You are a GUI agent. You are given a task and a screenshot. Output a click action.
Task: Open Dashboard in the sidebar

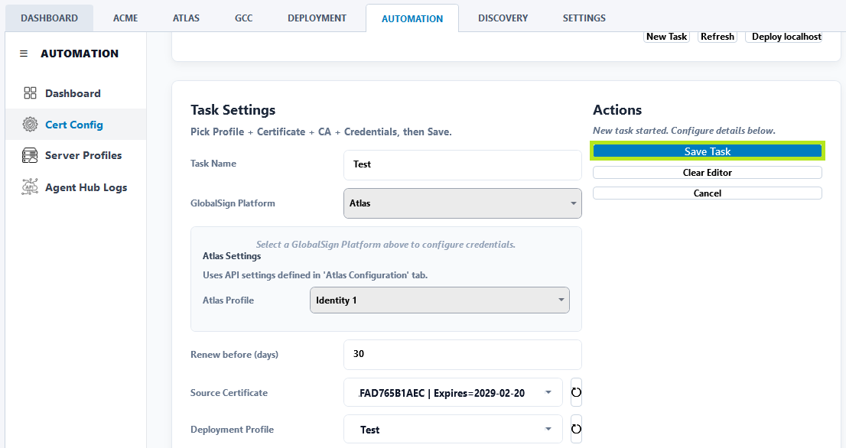point(76,93)
